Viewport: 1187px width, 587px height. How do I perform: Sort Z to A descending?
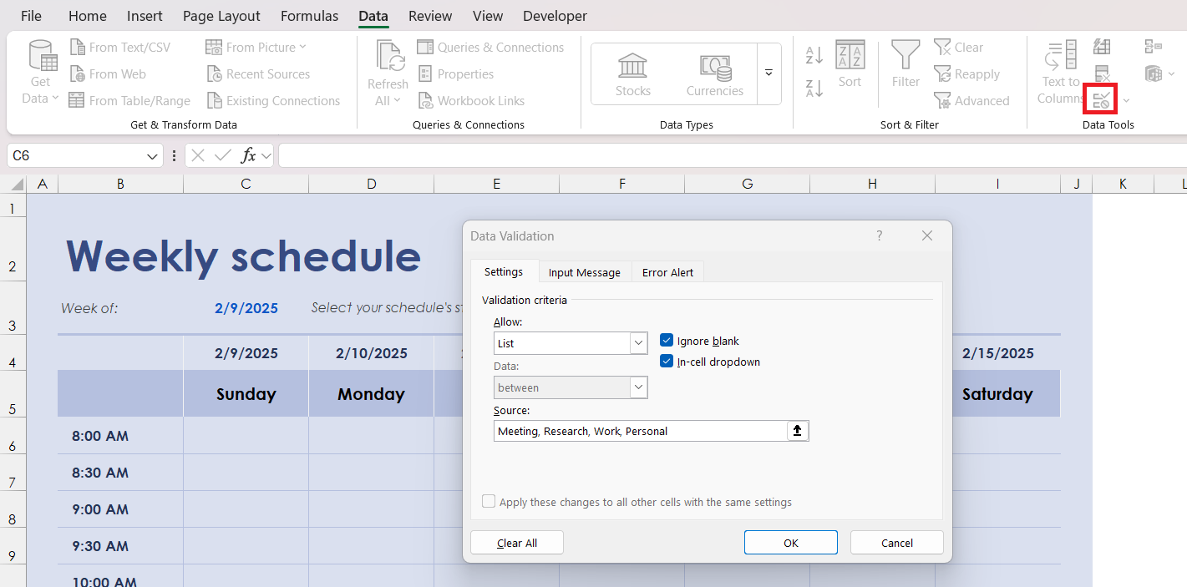[814, 87]
